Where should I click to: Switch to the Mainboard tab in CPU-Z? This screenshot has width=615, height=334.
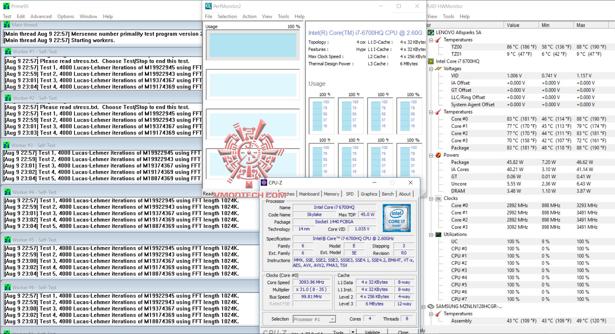click(309, 194)
